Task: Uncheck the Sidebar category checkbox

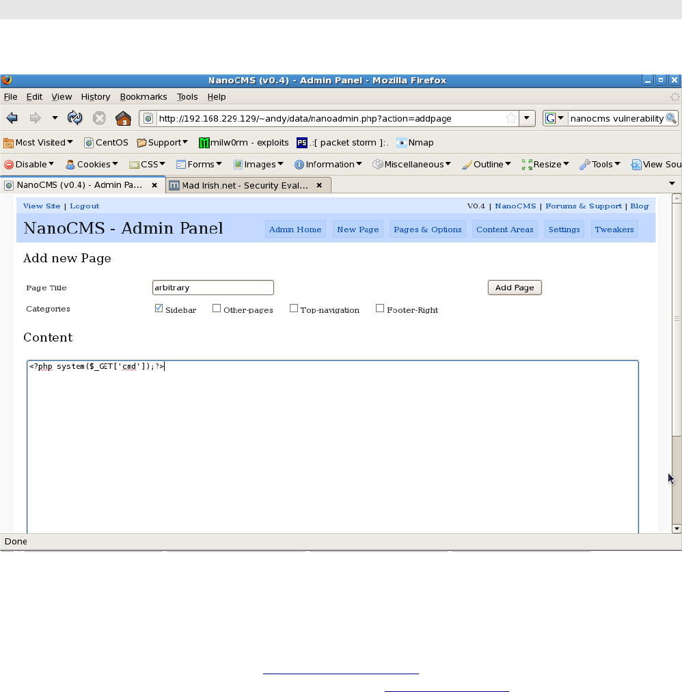Action: (x=159, y=309)
